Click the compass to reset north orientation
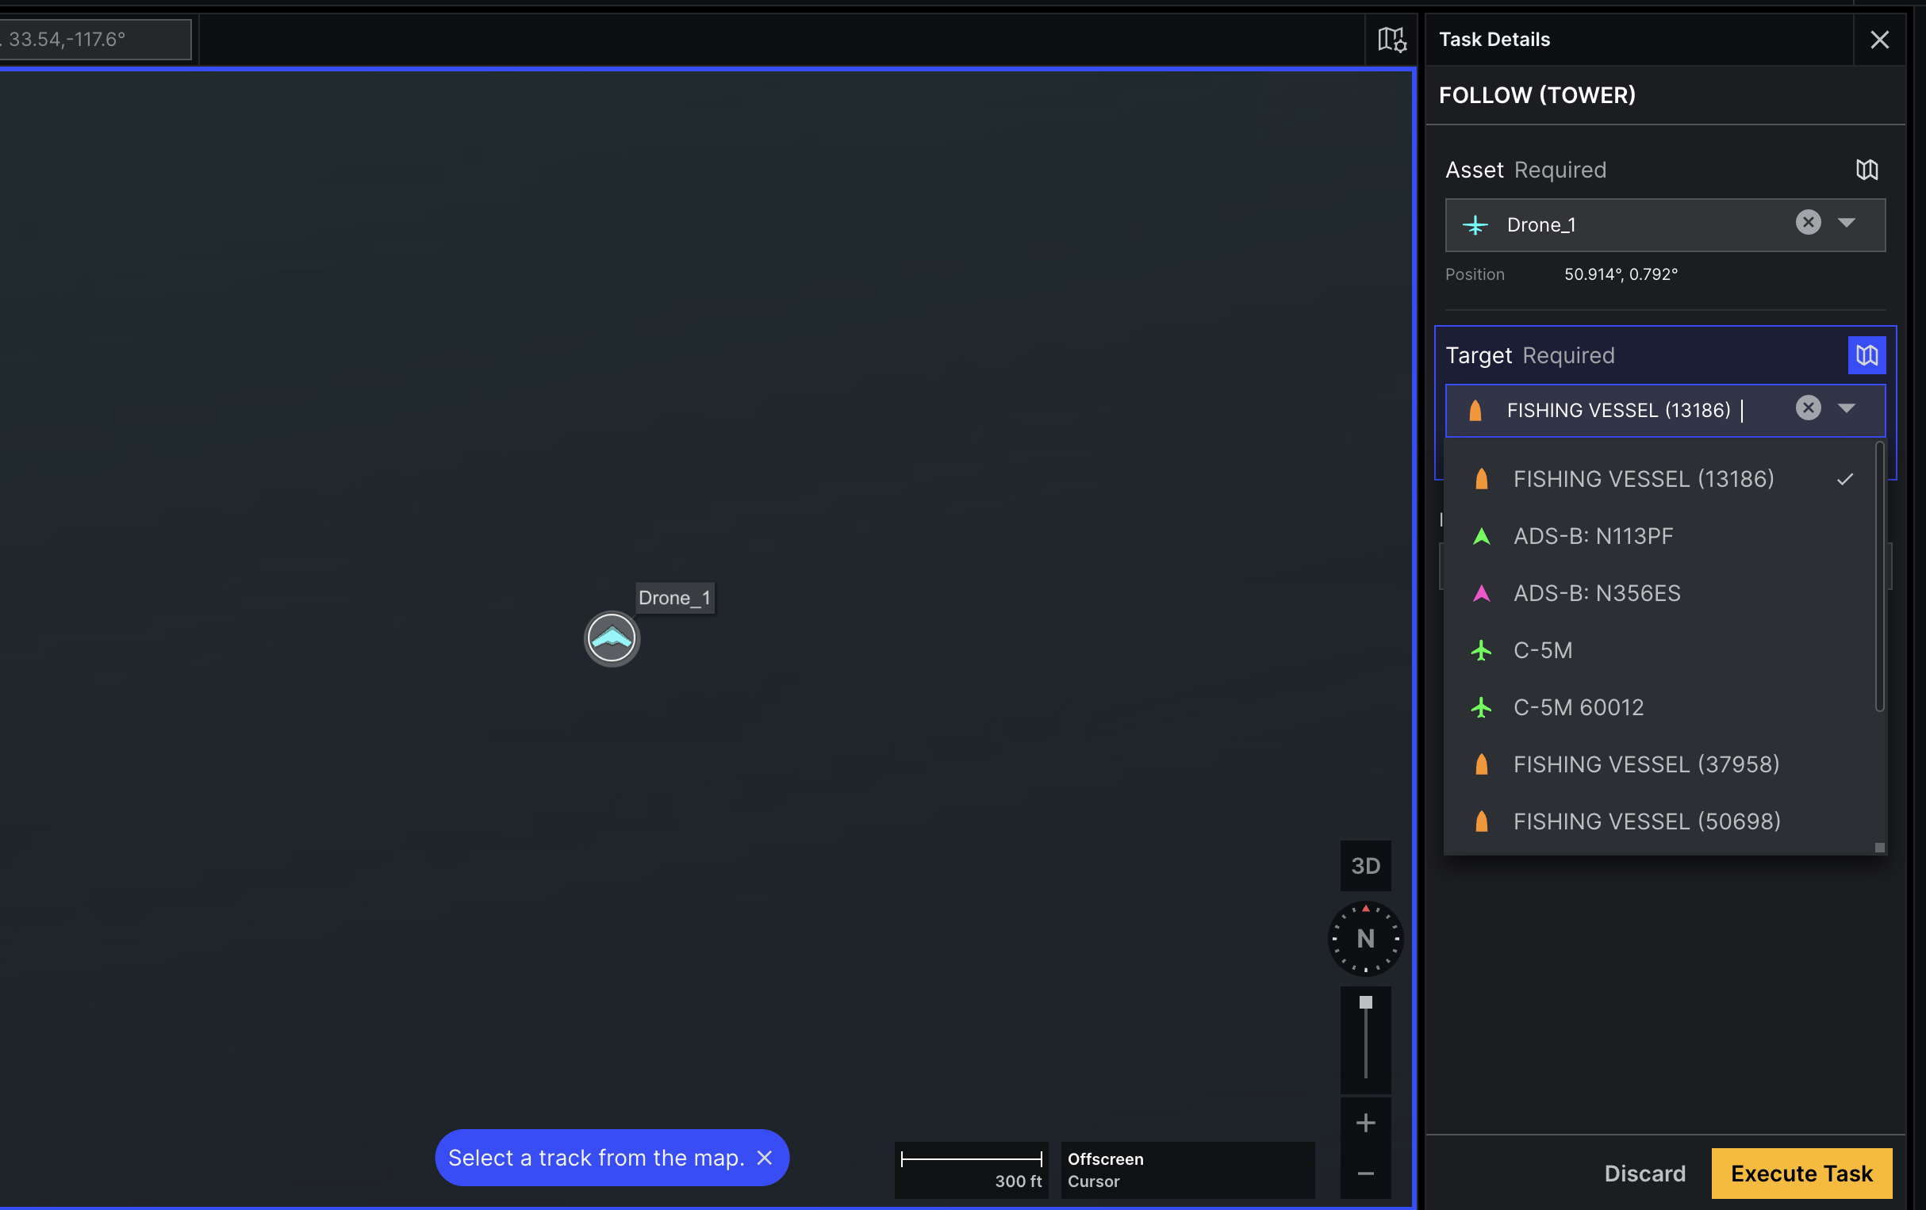The width and height of the screenshot is (1926, 1210). (1365, 939)
